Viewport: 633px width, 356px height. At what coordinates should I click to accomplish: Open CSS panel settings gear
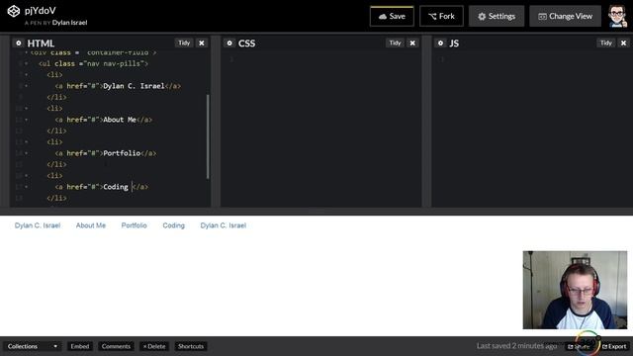[229, 43]
